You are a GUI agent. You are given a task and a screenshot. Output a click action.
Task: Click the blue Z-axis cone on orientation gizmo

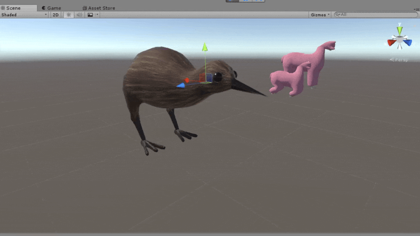(407, 42)
